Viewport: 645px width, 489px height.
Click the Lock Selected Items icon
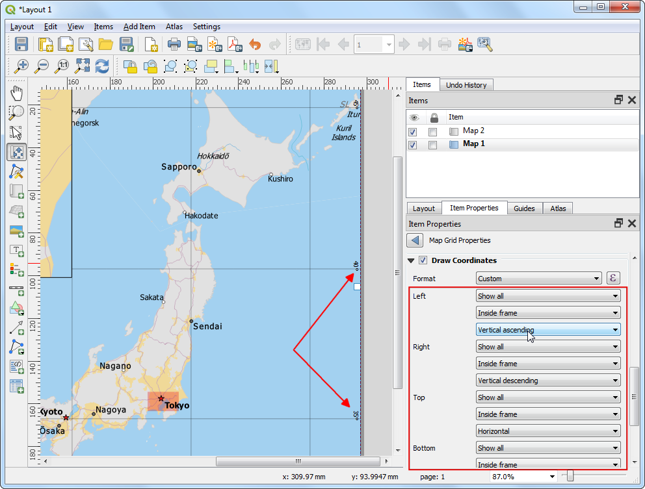[130, 66]
